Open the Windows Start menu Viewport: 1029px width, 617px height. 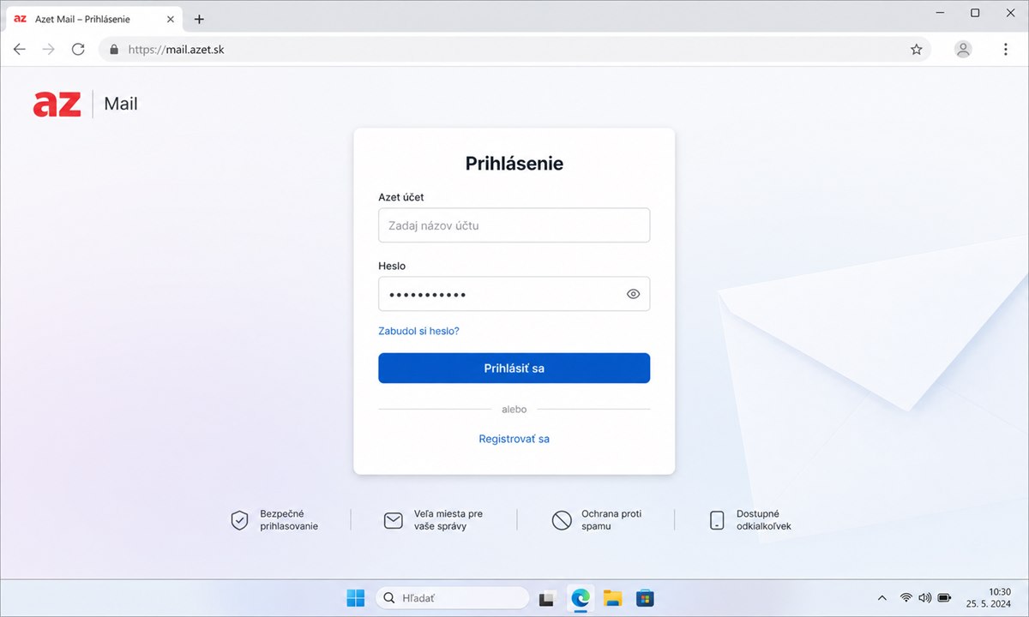click(355, 598)
